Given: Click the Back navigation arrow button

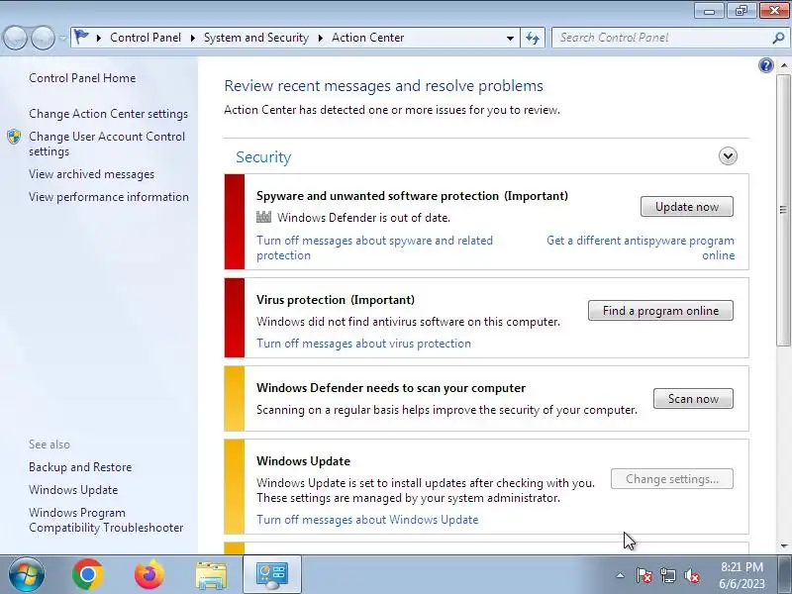Looking at the screenshot, I should click(x=15, y=38).
